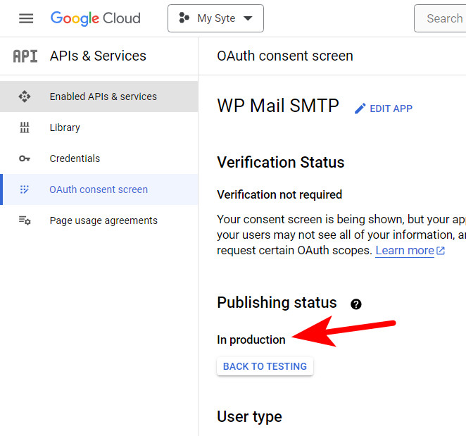Click the Publishing status help question icon
This screenshot has width=466, height=436.
pos(355,304)
